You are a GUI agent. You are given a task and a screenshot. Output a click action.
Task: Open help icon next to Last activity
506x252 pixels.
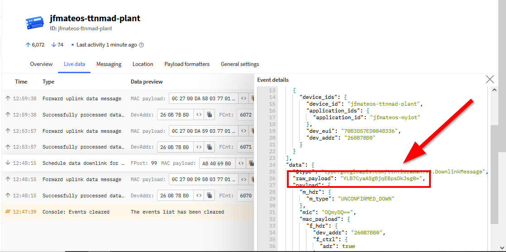click(x=141, y=45)
